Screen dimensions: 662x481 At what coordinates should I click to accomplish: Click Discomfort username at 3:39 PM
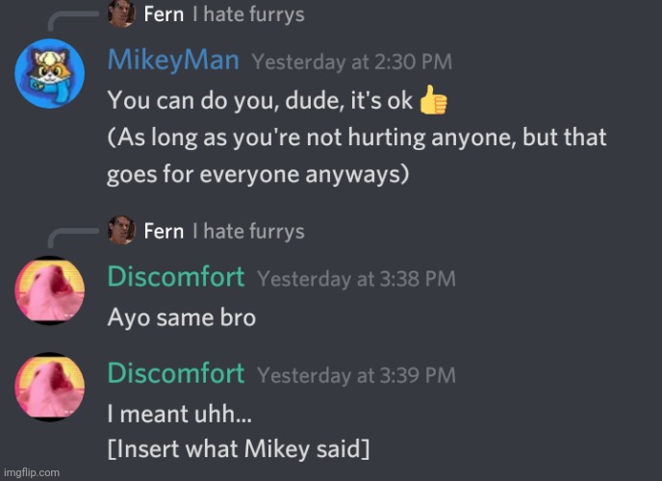pyautogui.click(x=176, y=373)
